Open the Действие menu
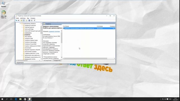Image resolution: width=180 pixels, height=101 pixels. coord(23,18)
